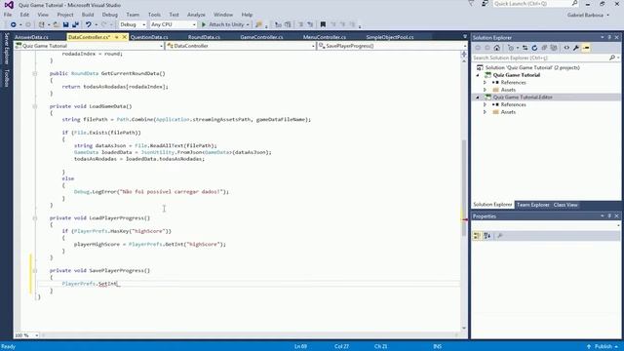The image size is (624, 351).
Task: Collapse the Quiz Game Tutorial project node
Action: (x=478, y=75)
